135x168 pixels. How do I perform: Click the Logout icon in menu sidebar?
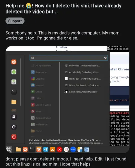tap(14, 127)
